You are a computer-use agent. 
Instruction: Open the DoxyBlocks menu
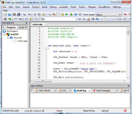(104, 7)
